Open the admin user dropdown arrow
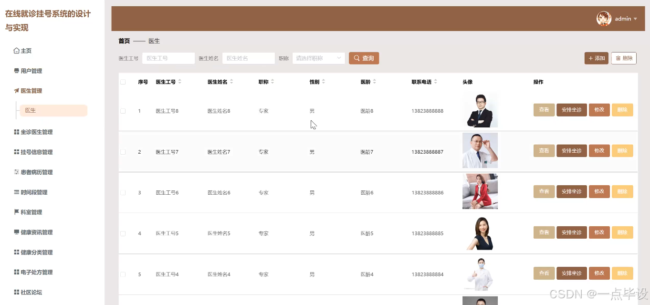 (x=635, y=19)
